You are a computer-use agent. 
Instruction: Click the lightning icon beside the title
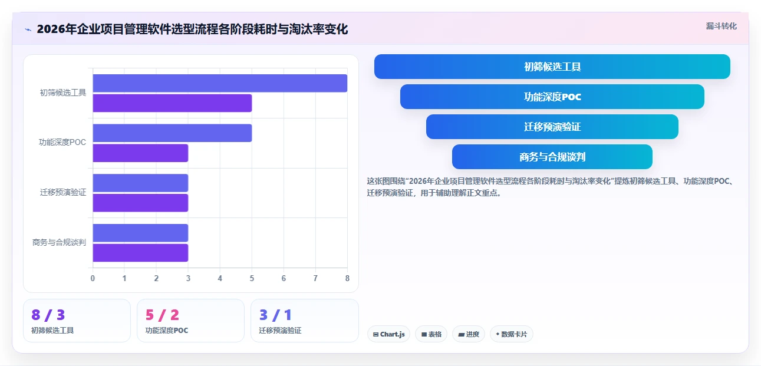28,29
